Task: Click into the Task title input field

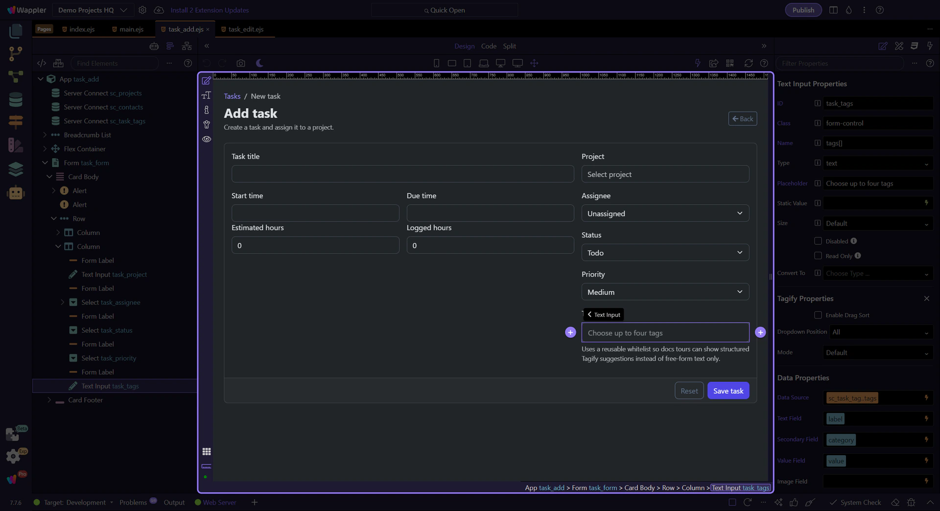Action: click(402, 174)
